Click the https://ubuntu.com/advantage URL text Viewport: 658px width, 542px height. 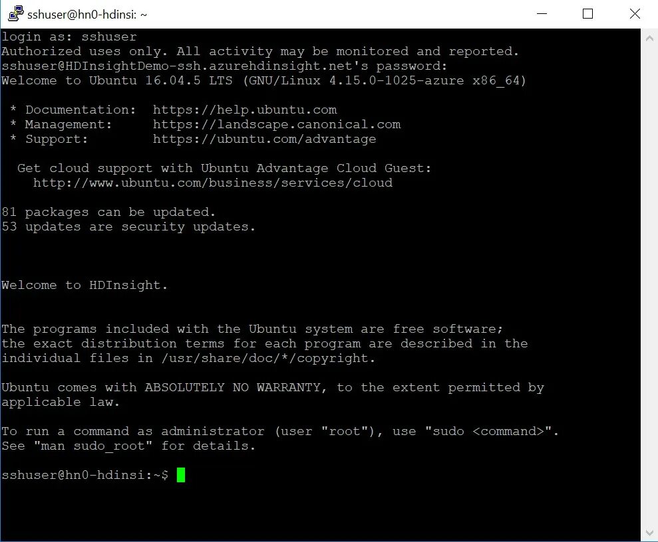264,139
